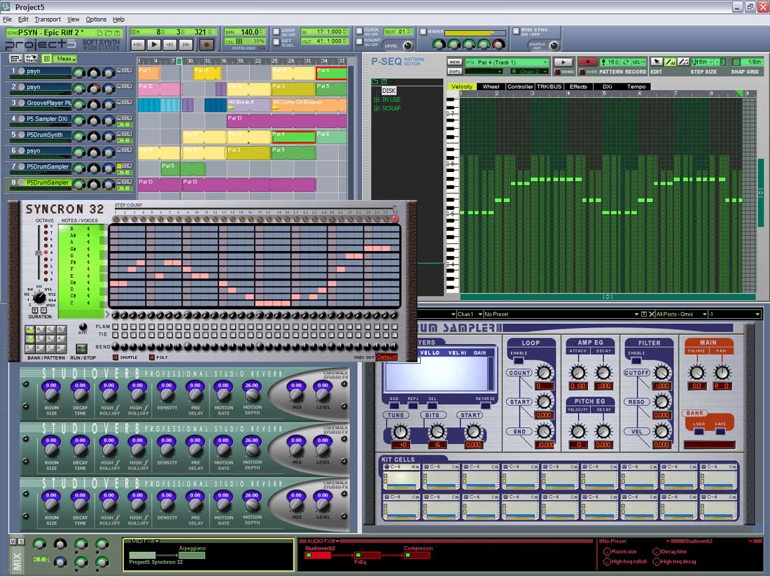The width and height of the screenshot is (770, 577).
Task: Open the Transport menu
Action: [48, 20]
